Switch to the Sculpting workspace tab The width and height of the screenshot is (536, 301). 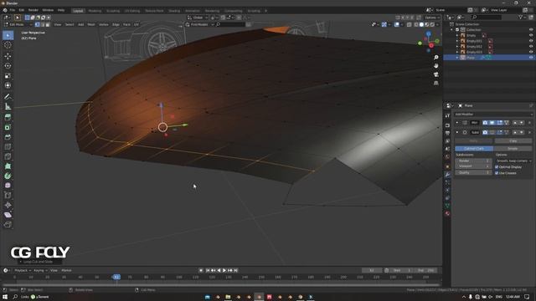113,11
